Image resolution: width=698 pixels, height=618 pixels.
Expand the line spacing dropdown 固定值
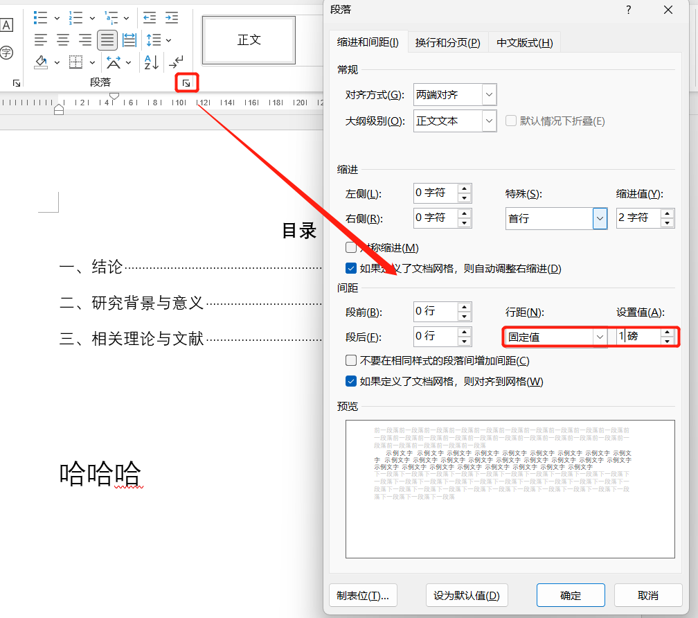(x=555, y=337)
